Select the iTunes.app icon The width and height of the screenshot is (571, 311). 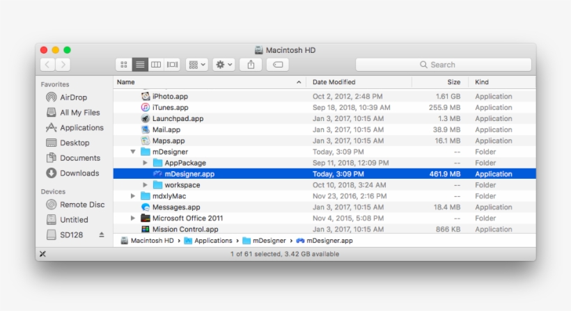(x=146, y=108)
